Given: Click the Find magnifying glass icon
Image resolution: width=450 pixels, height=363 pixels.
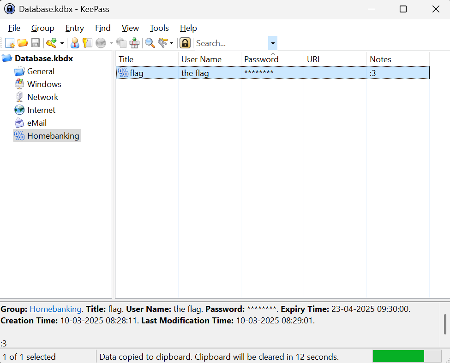Looking at the screenshot, I should tap(150, 43).
